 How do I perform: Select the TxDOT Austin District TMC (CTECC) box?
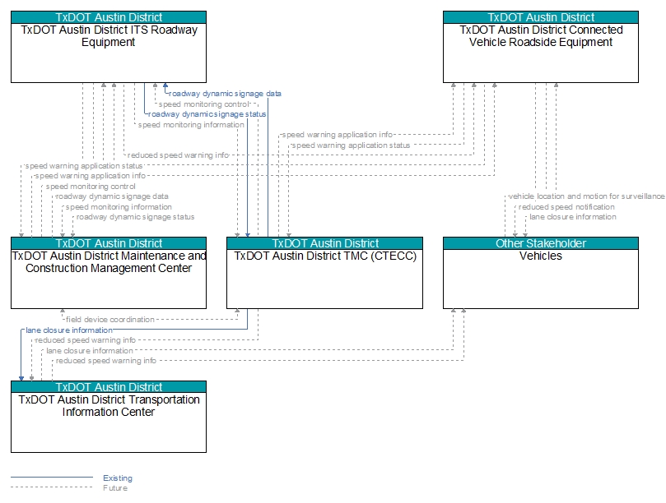point(325,273)
